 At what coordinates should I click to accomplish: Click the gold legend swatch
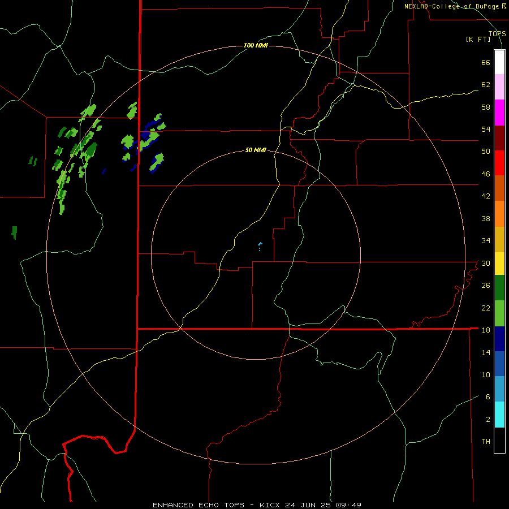(x=499, y=239)
